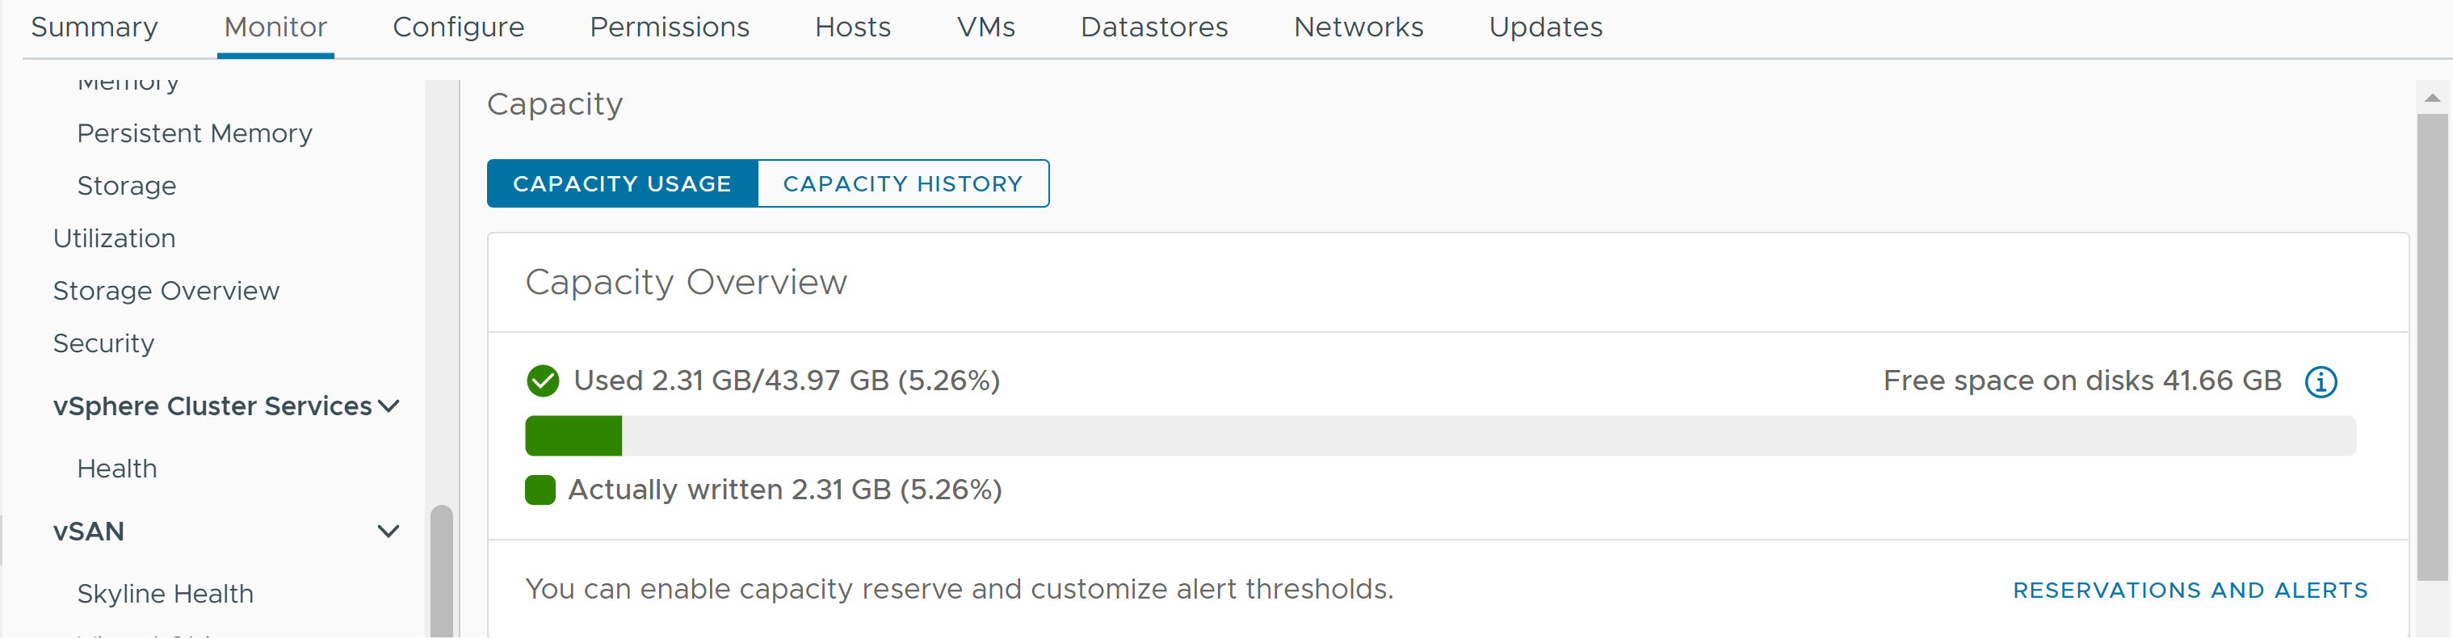Select Skyline Health in sidebar

tap(165, 595)
